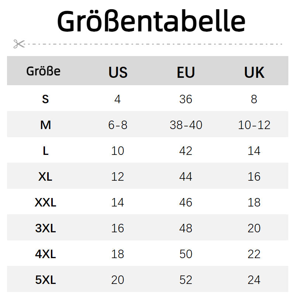Click the S size row label
295x295 pixels.
tap(45, 99)
